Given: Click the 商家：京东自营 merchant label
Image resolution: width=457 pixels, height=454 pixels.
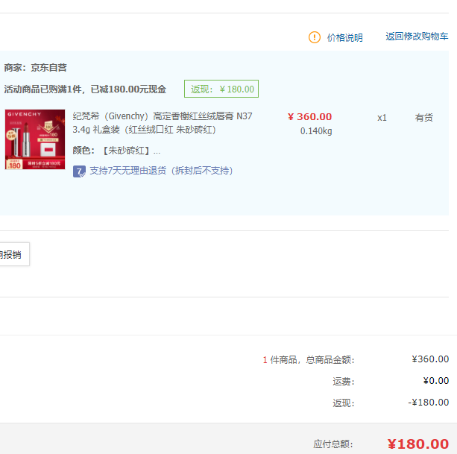Looking at the screenshot, I should coord(35,68).
